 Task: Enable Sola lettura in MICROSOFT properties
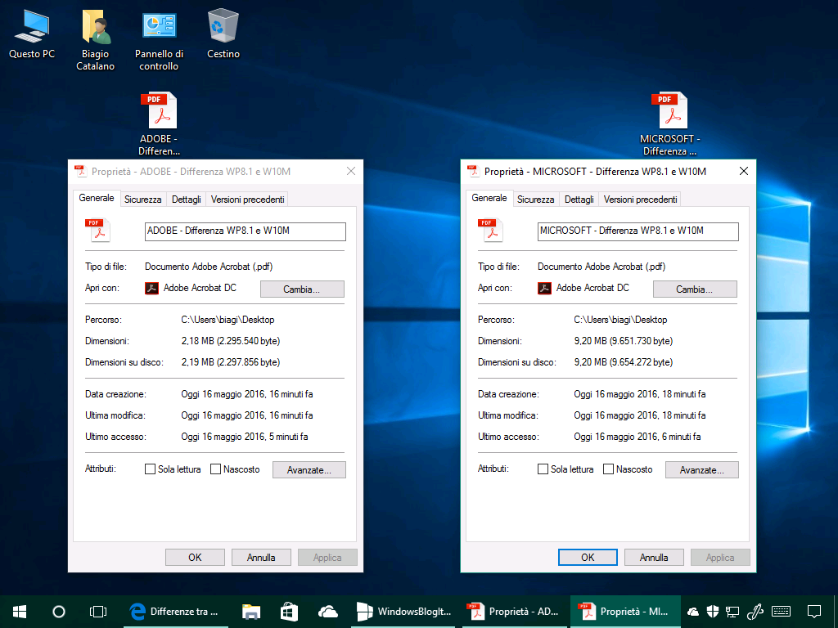click(543, 469)
